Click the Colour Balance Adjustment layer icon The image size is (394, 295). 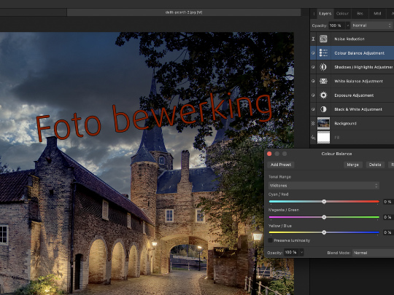323,53
